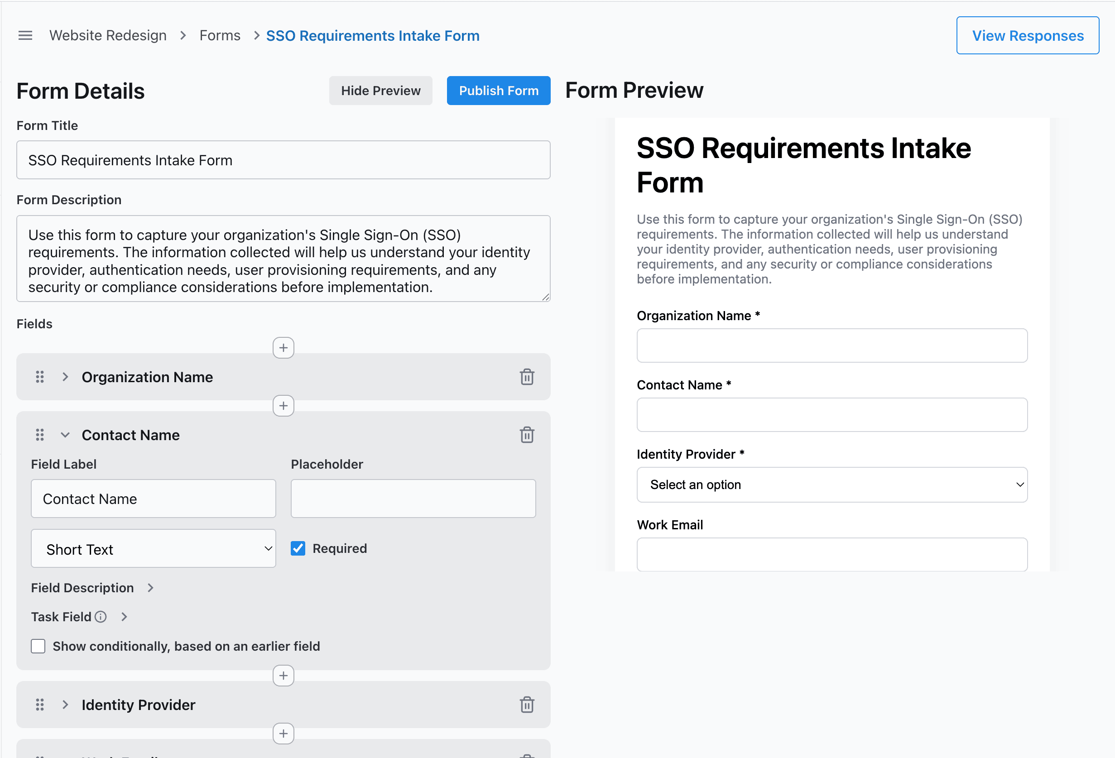Go to Forms breadcrumb

click(220, 35)
